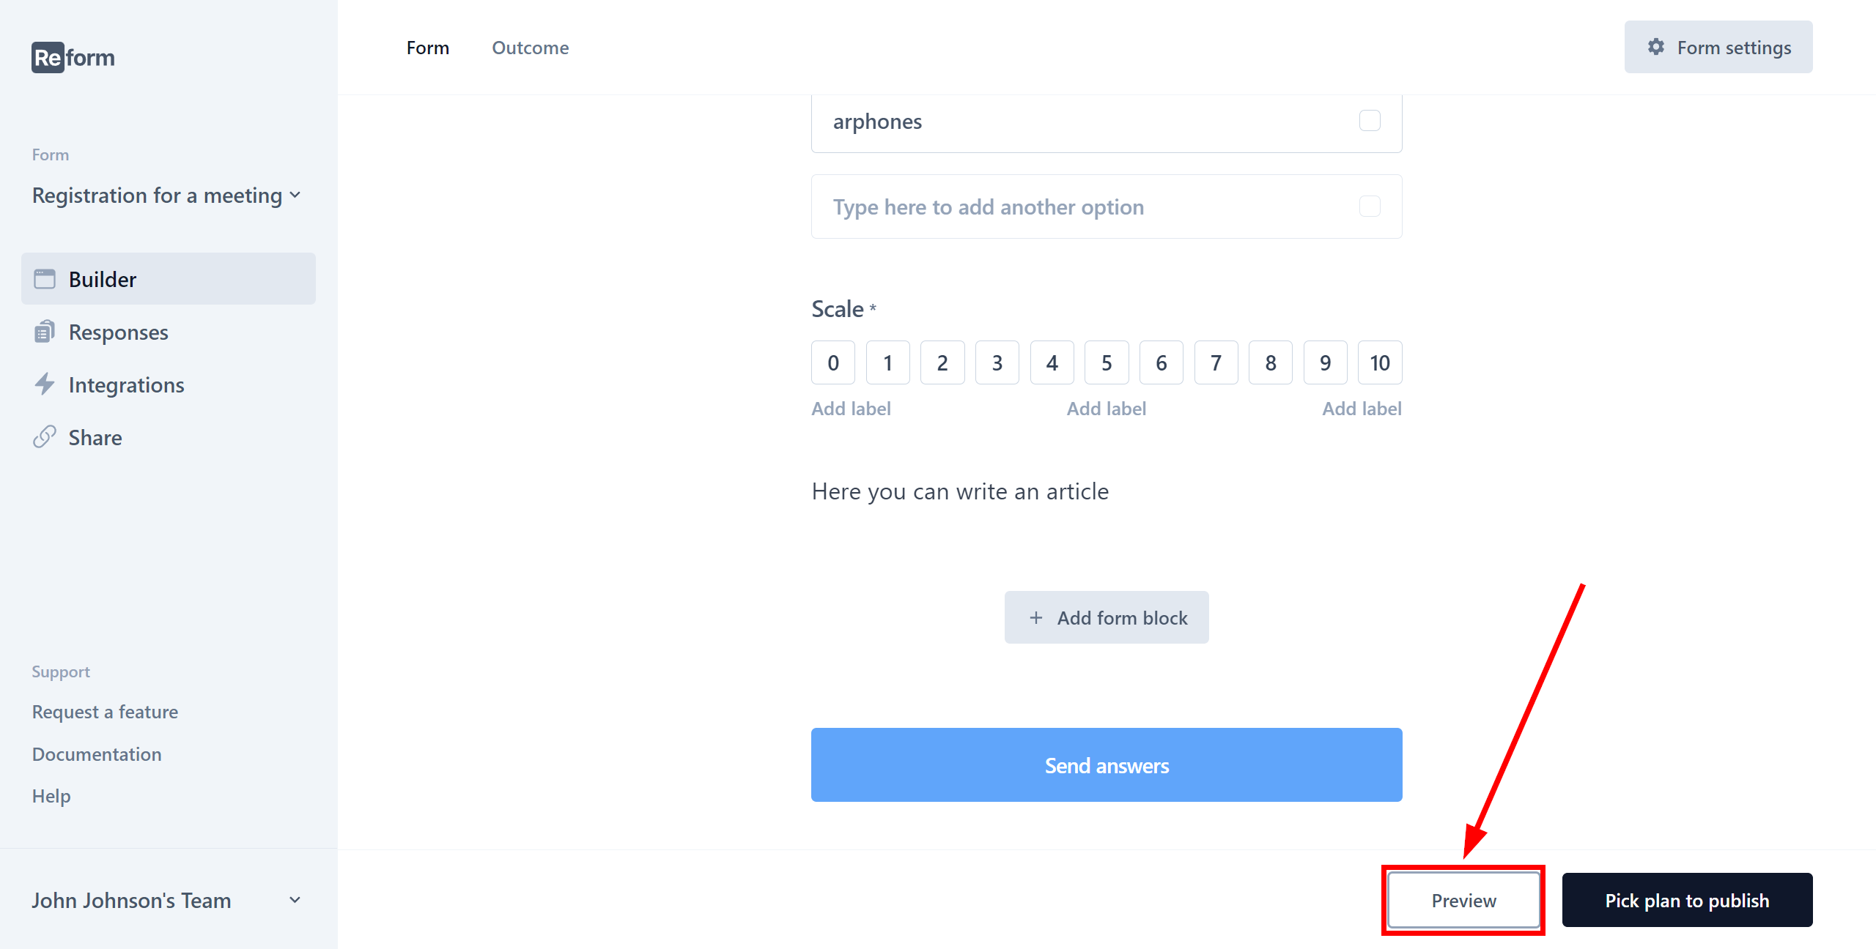Check the empty option checkbox

pyautogui.click(x=1370, y=206)
